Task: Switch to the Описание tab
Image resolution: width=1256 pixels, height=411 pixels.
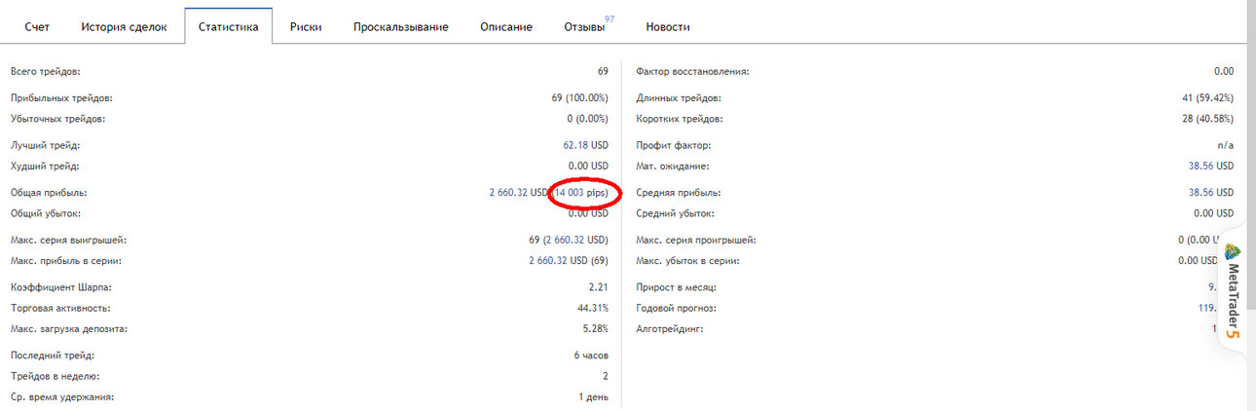Action: click(506, 27)
